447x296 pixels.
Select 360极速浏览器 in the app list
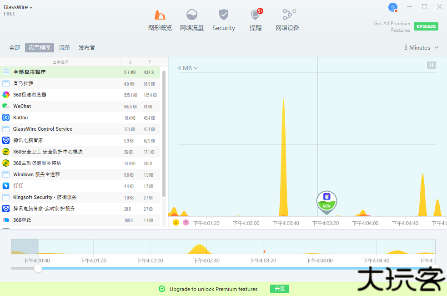(80, 95)
